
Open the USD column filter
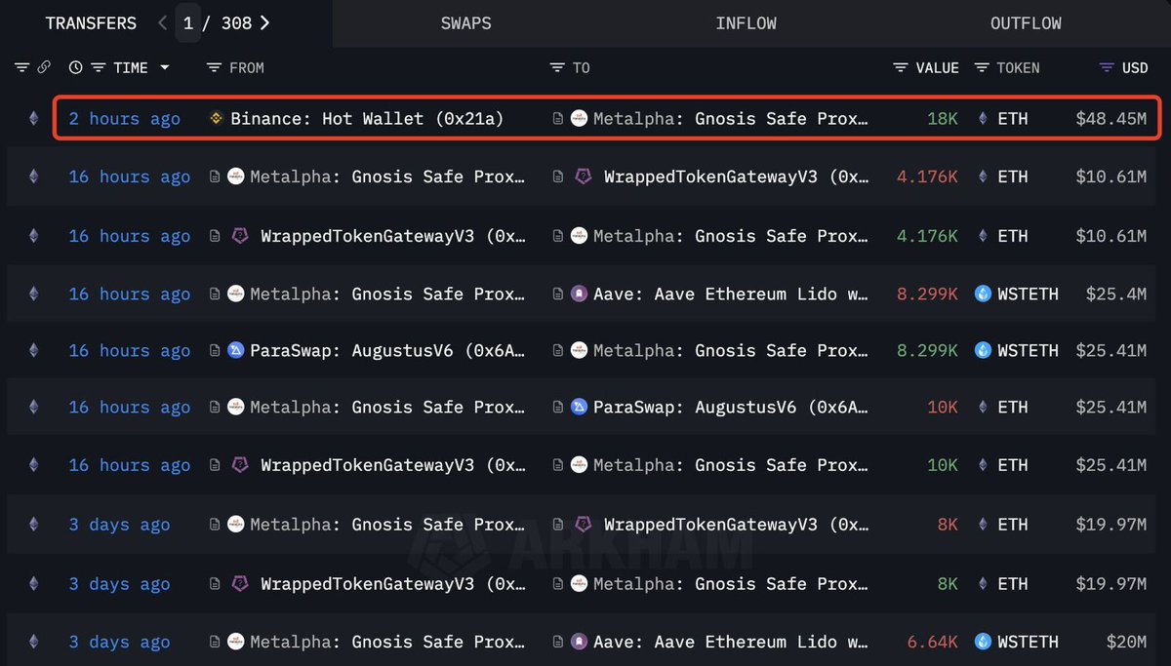click(1106, 67)
